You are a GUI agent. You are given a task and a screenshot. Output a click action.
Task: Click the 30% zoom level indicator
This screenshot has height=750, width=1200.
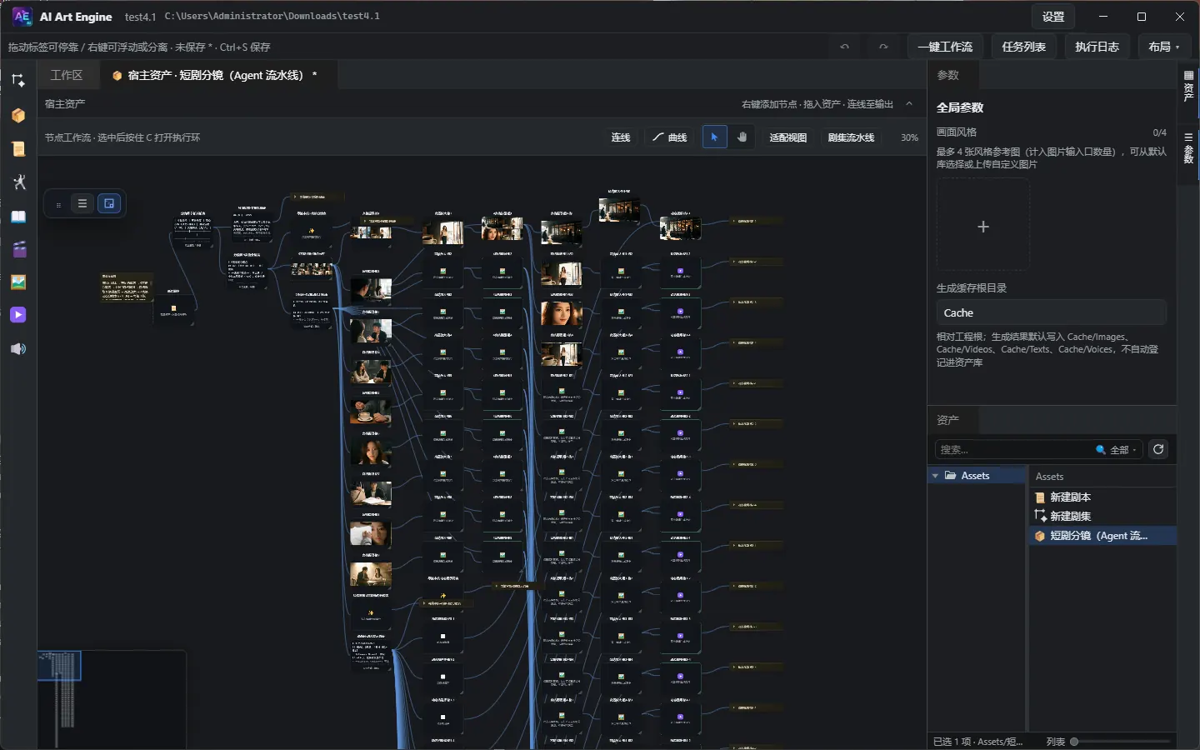(x=909, y=137)
